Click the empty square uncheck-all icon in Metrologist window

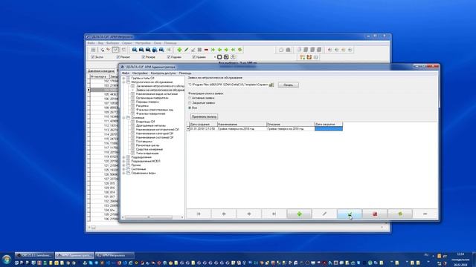[x=219, y=57]
